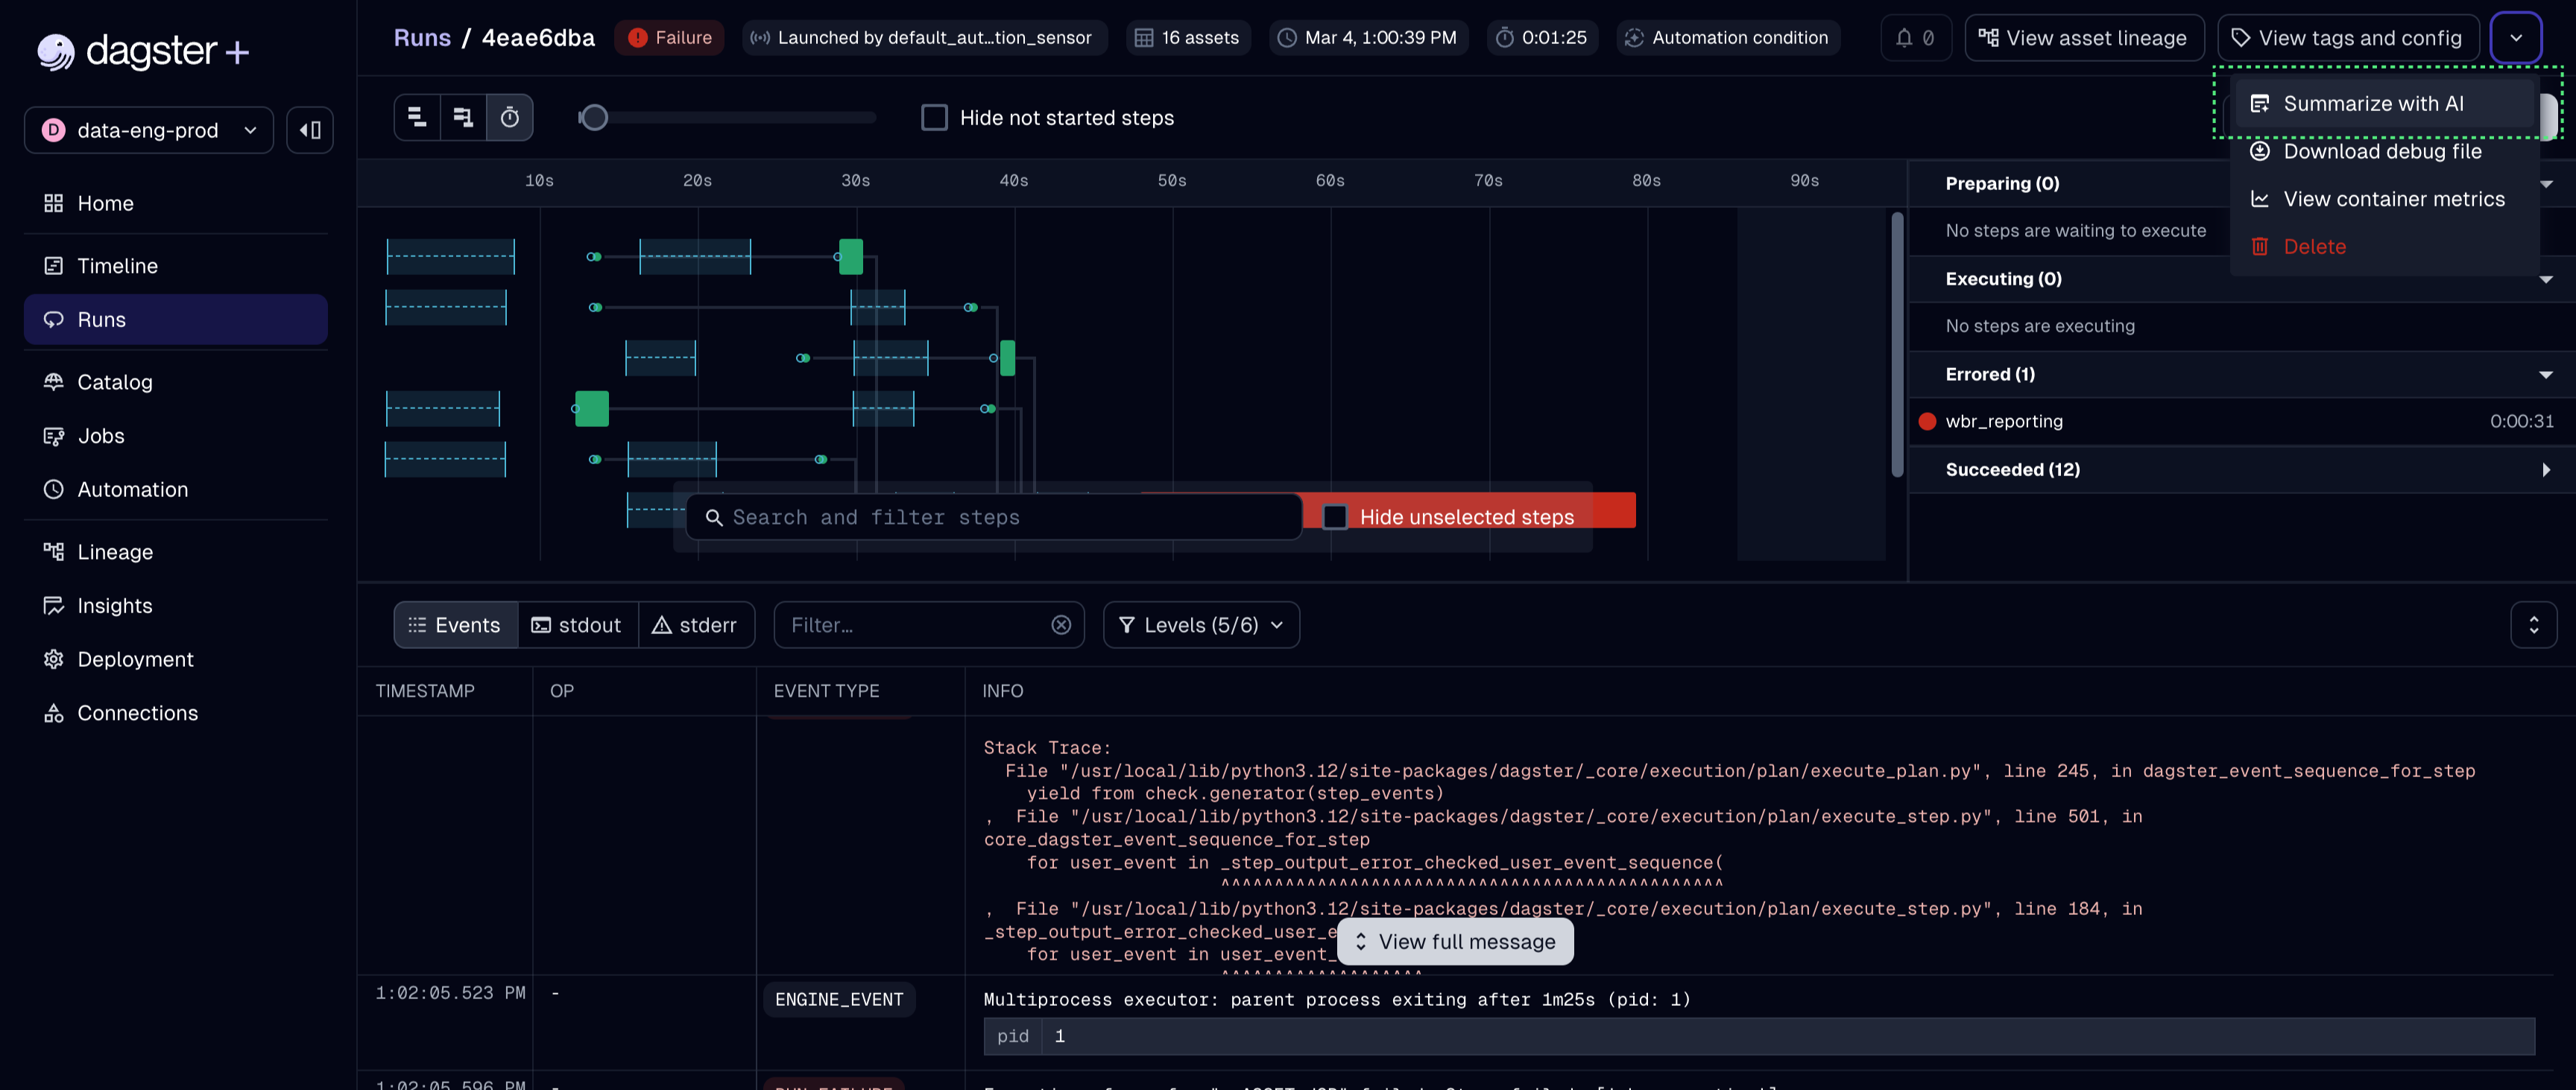
Task: Open the Automation page via its sidebar icon
Action: (x=55, y=489)
